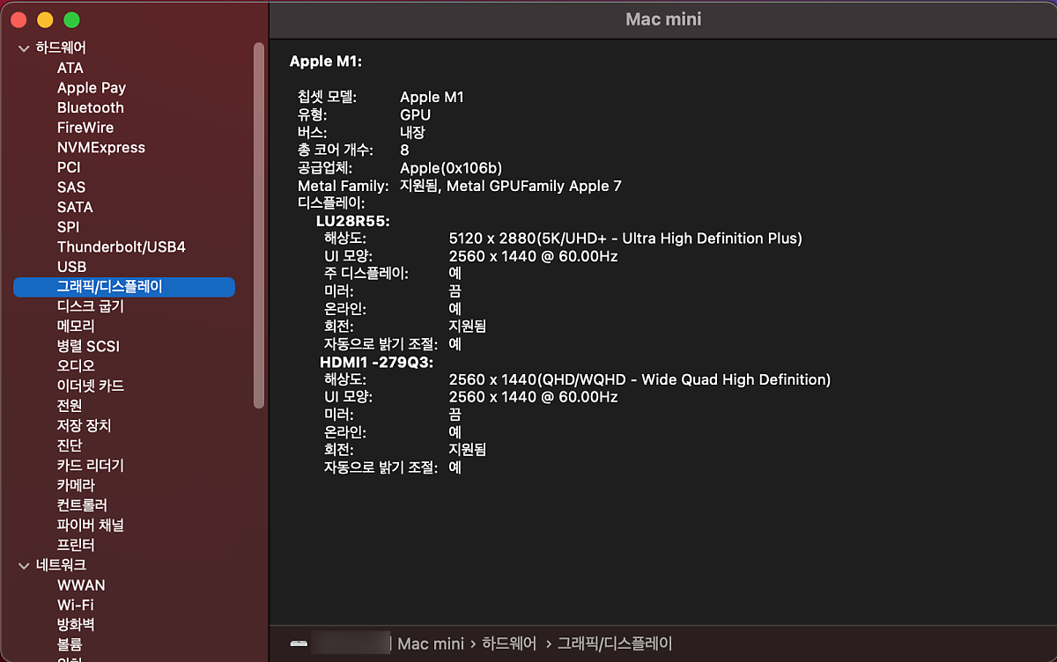Select NVMExpress in the sidebar
The image size is (1057, 662).
coord(101,148)
